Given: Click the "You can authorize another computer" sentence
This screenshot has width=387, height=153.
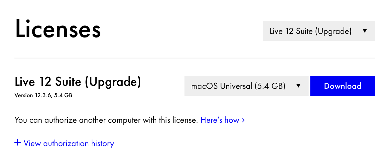Looking at the screenshot, I should [106, 120].
